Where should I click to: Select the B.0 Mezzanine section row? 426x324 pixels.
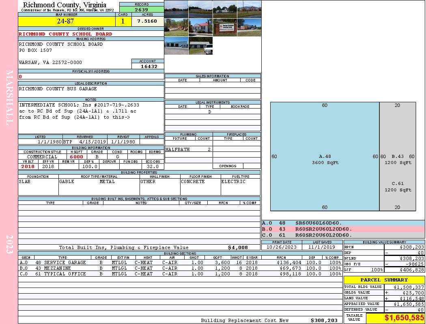click(x=179, y=268)
